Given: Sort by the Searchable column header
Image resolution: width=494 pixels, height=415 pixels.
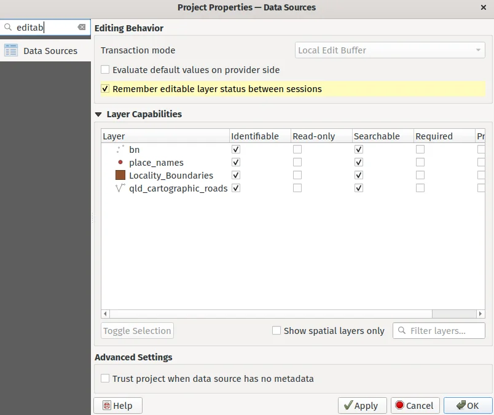Looking at the screenshot, I should (x=377, y=136).
